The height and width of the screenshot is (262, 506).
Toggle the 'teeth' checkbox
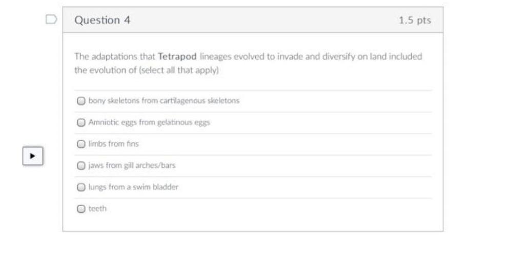click(82, 209)
